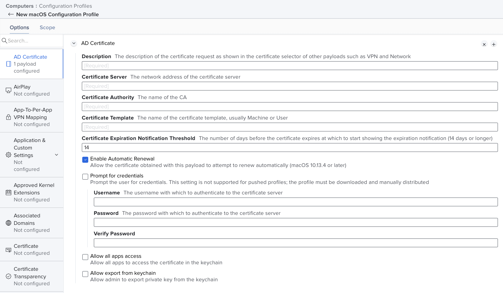Add another AD Certificate payload with plus
Viewport: 503px width, 293px height.
(493, 44)
